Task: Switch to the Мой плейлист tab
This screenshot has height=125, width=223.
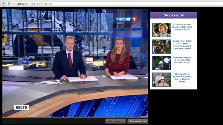Action: click(x=115, y=121)
